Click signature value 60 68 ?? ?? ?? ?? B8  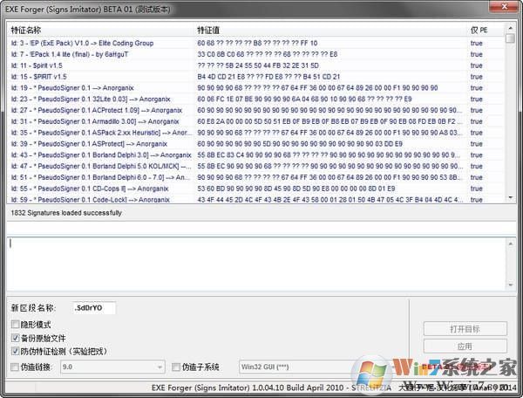[x=257, y=43]
